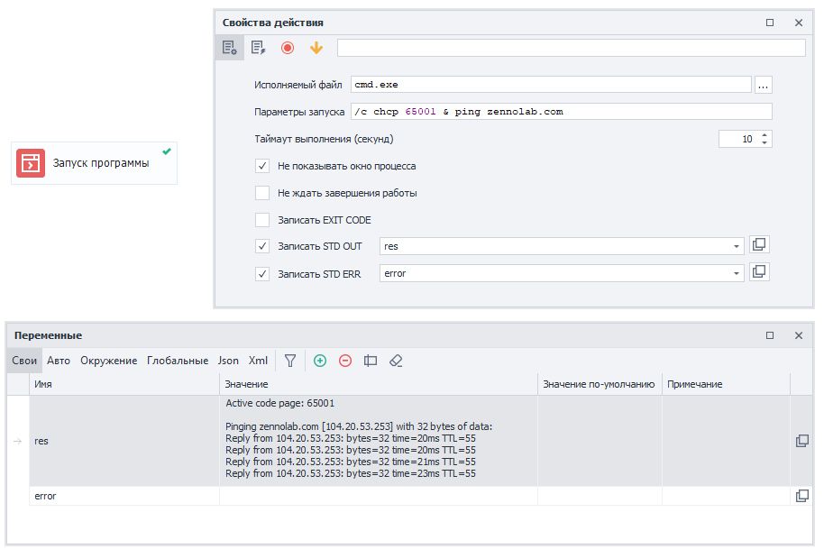This screenshot has height=549, width=824.
Task: Close the Переменные panel
Action: 799,335
